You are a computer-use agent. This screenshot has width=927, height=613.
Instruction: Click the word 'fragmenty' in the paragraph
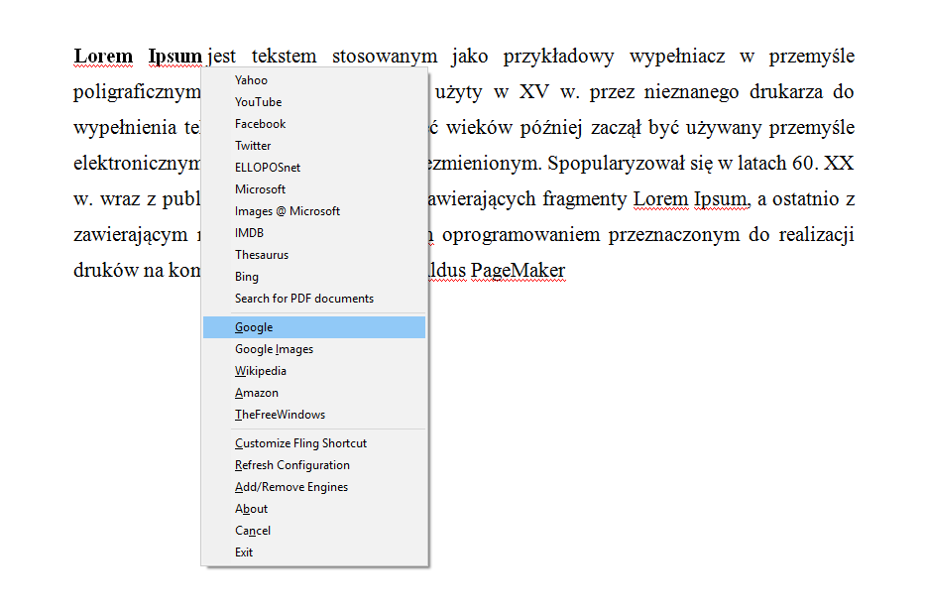584,199
